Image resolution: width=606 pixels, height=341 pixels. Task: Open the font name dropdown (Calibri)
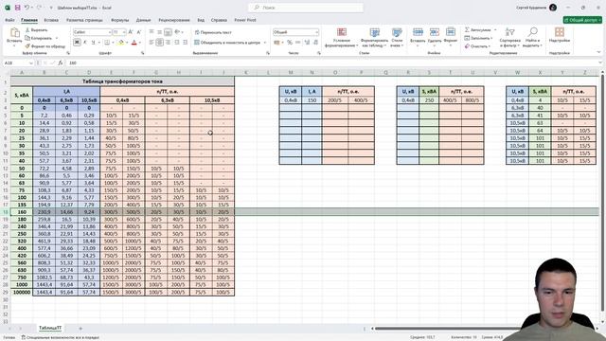[x=110, y=32]
